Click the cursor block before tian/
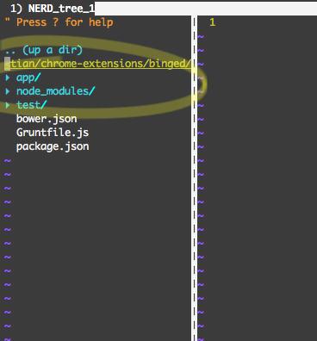The image size is (317, 341). pyautogui.click(x=8, y=64)
